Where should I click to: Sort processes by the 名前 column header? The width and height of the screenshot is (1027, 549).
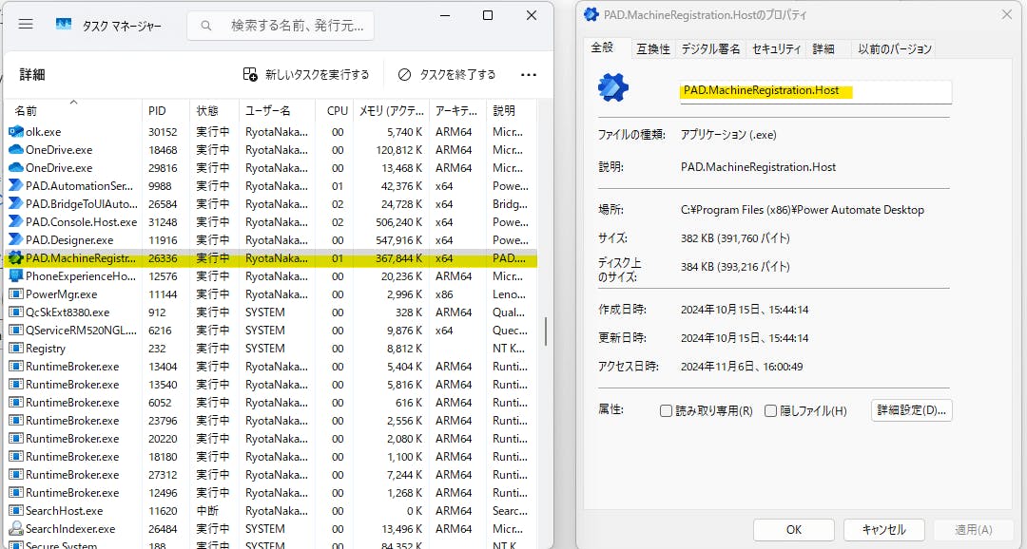(73, 110)
